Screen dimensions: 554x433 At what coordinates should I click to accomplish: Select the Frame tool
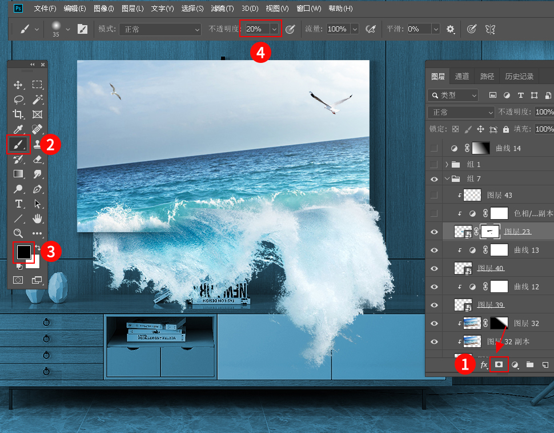(37, 114)
